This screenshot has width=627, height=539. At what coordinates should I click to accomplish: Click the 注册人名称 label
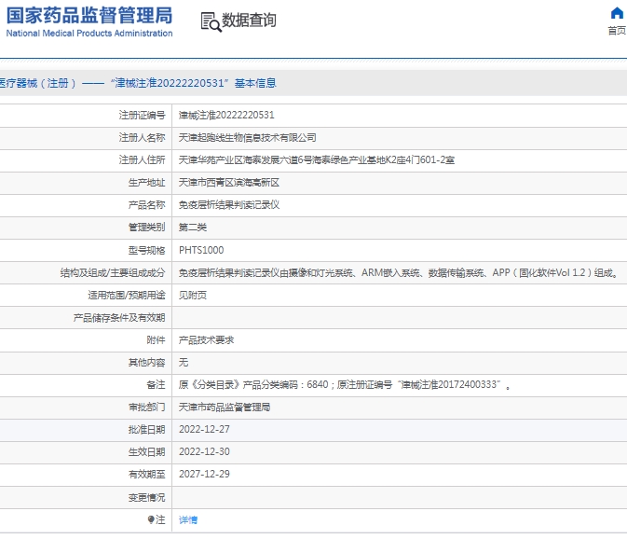coord(142,138)
